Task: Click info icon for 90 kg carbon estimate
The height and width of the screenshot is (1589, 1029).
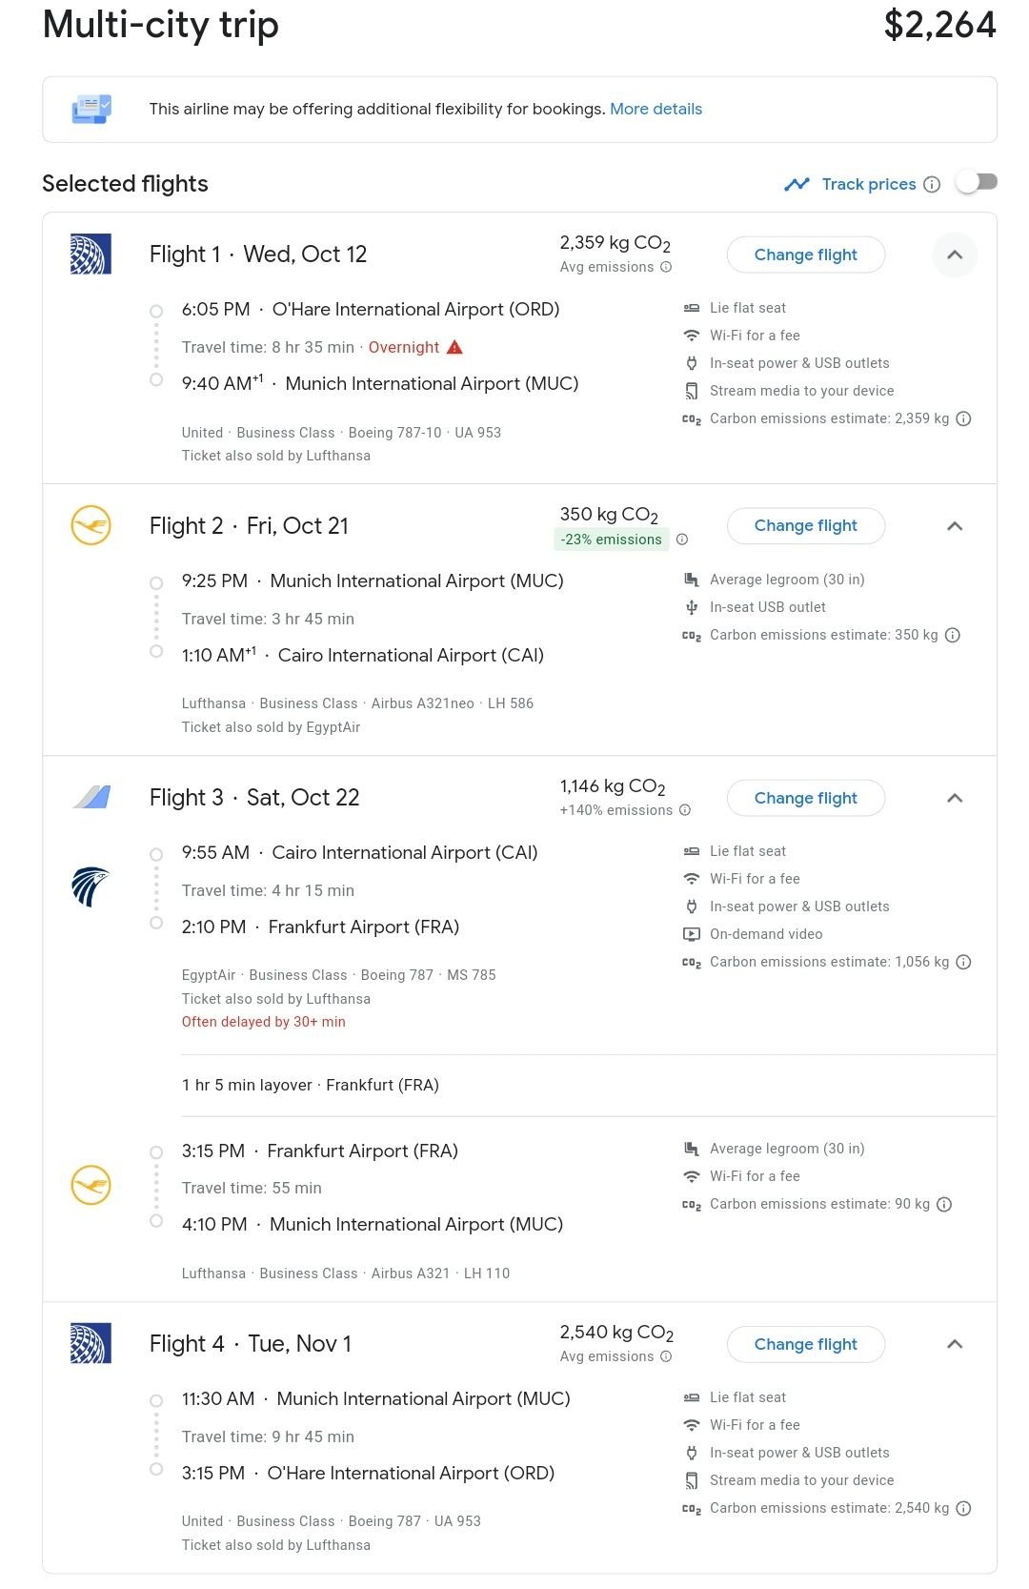Action: [944, 1204]
